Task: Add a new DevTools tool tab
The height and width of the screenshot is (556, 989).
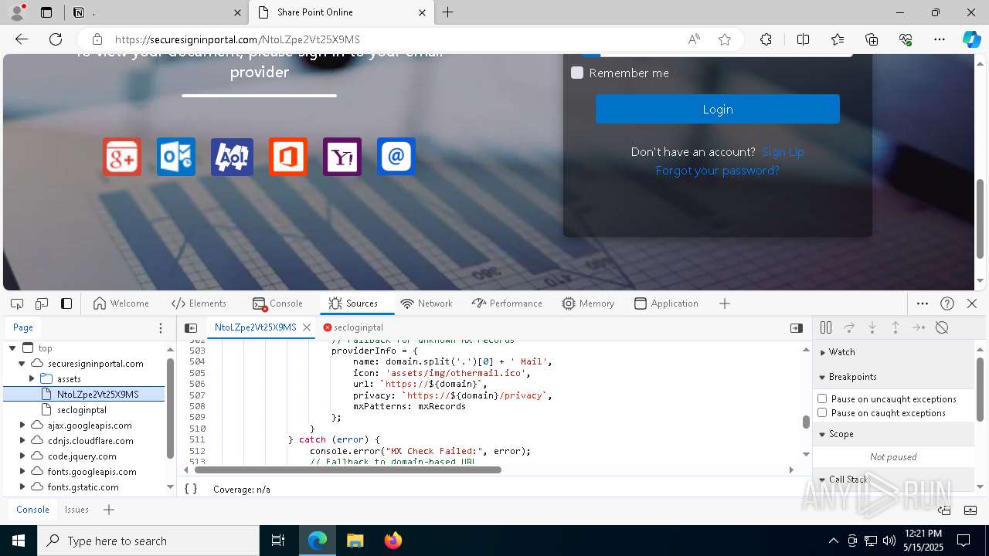Action: click(x=724, y=303)
